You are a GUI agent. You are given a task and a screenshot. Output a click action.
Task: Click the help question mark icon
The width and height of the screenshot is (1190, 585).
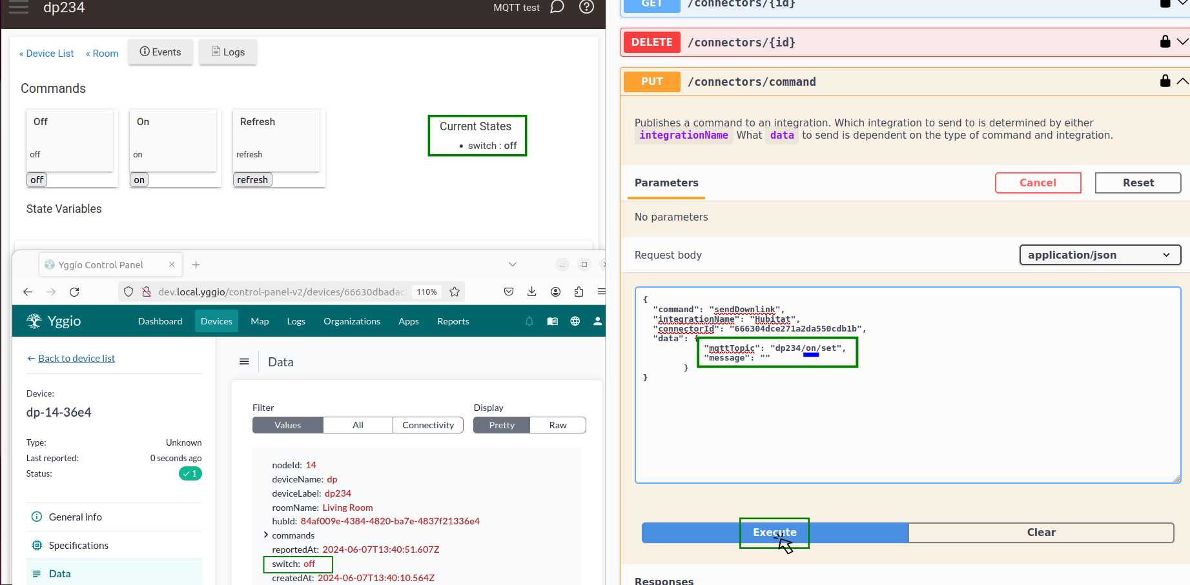coord(586,7)
